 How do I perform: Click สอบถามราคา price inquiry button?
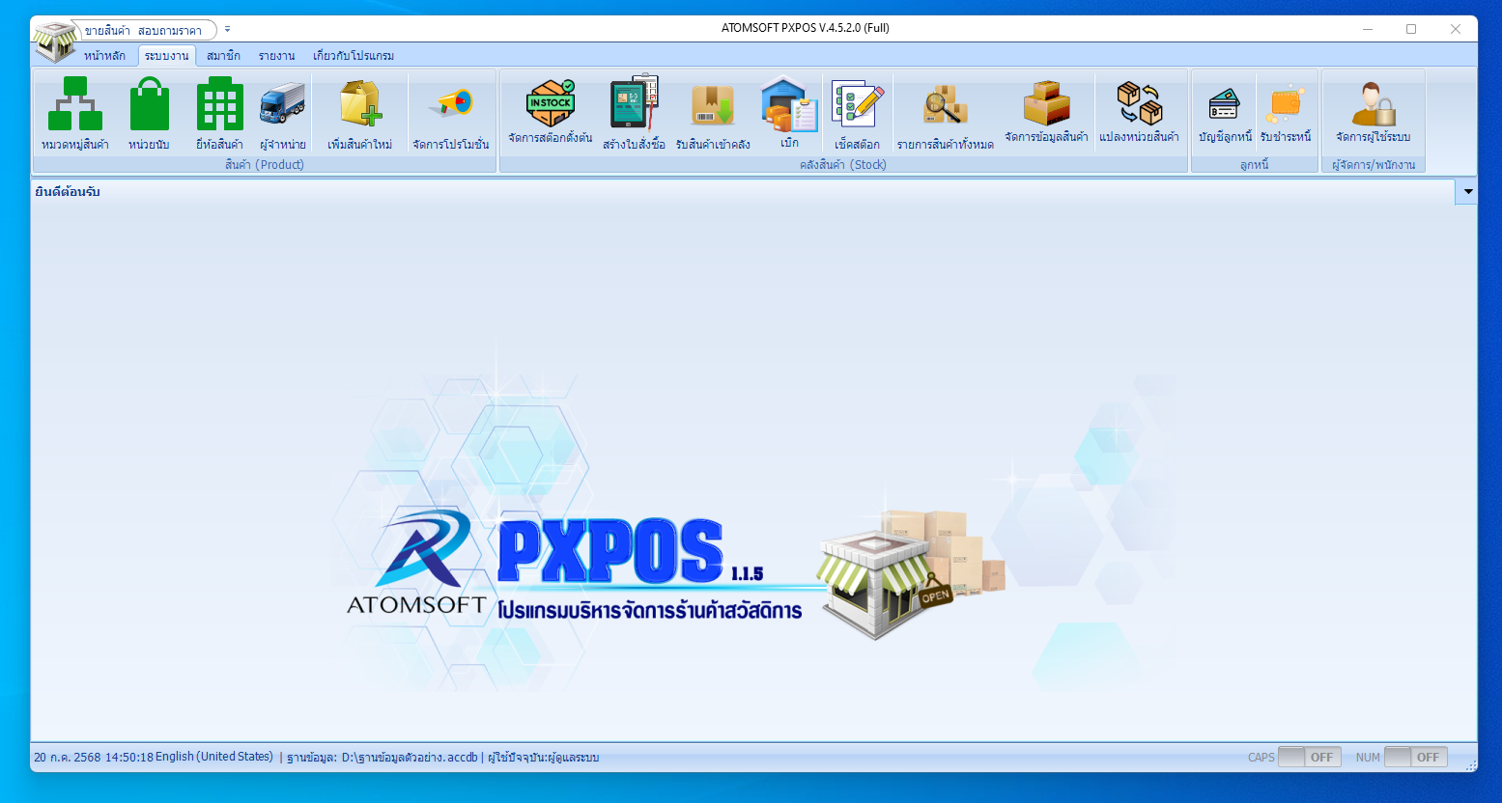[170, 31]
